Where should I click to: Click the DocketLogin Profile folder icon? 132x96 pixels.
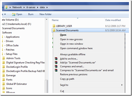[x=4, y=67]
